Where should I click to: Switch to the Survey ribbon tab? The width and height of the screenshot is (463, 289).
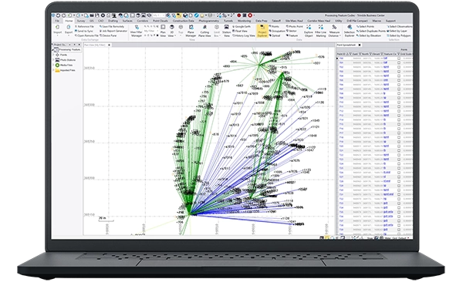pyautogui.click(x=81, y=21)
